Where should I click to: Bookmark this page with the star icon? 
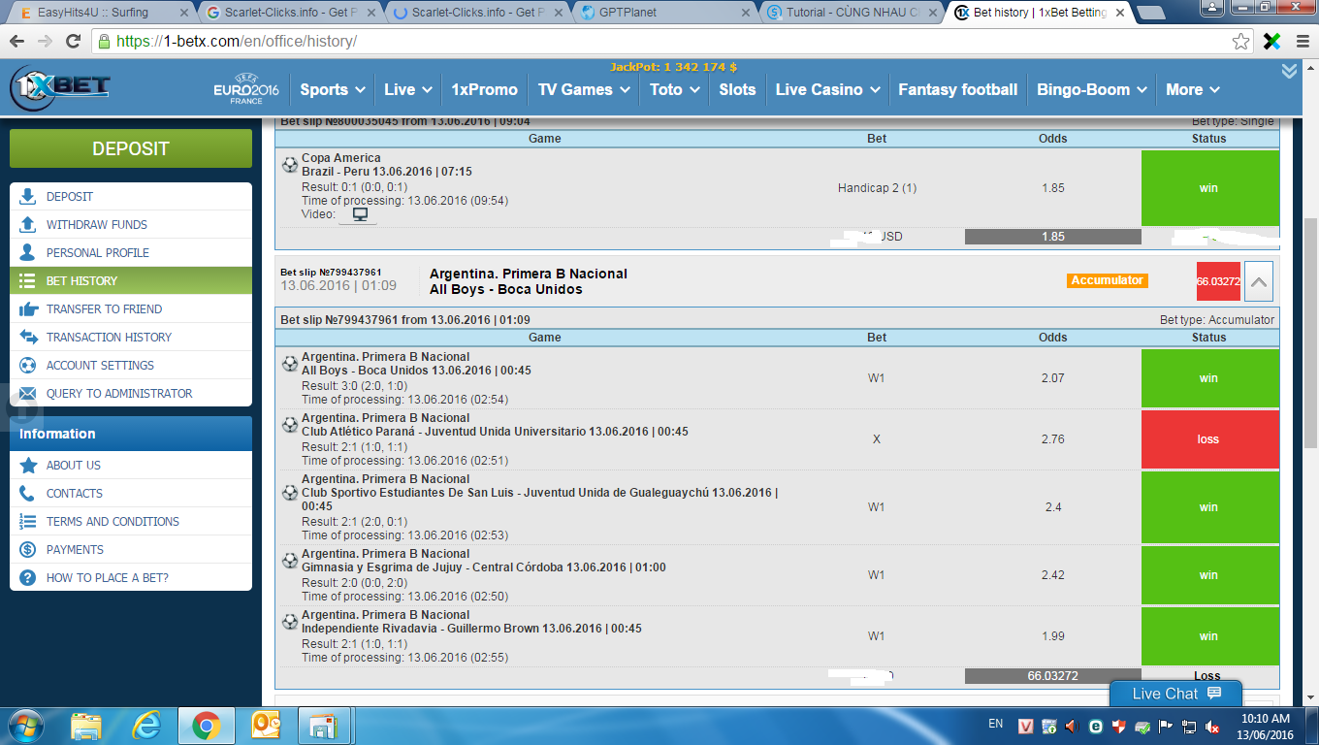1241,42
